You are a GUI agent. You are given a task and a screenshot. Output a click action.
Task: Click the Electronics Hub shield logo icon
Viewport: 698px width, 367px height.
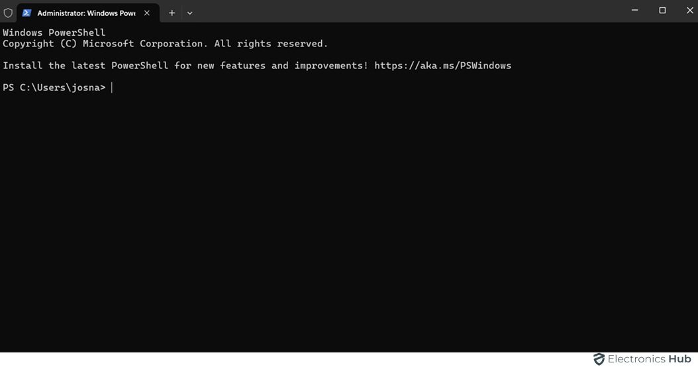(599, 359)
